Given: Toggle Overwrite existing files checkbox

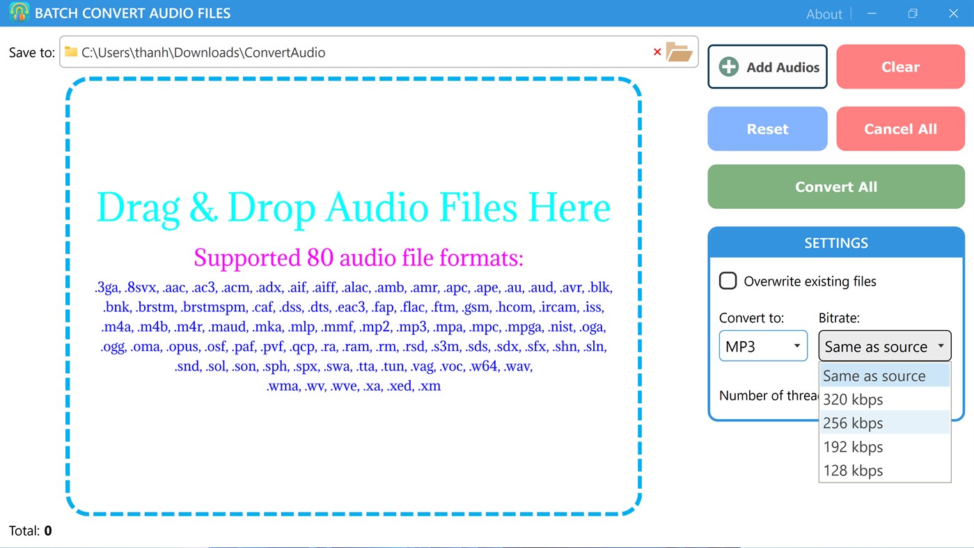Looking at the screenshot, I should pyautogui.click(x=728, y=281).
